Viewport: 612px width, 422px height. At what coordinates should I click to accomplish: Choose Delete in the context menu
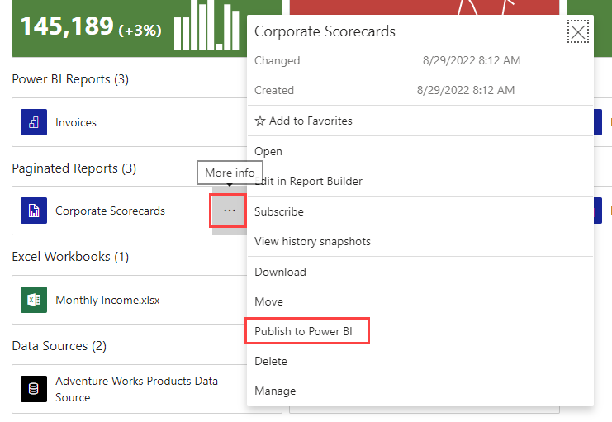tap(420, 361)
